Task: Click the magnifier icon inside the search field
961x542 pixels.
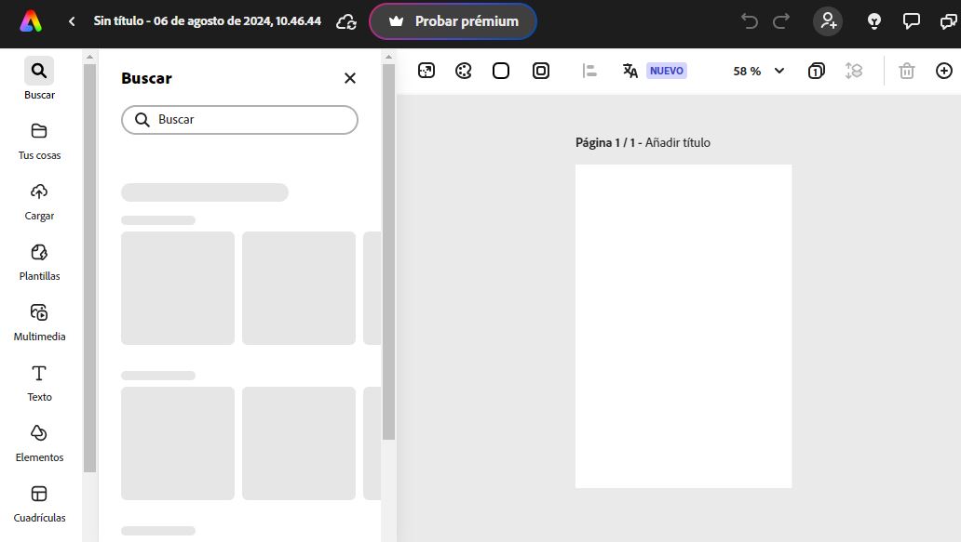Action: (x=142, y=120)
